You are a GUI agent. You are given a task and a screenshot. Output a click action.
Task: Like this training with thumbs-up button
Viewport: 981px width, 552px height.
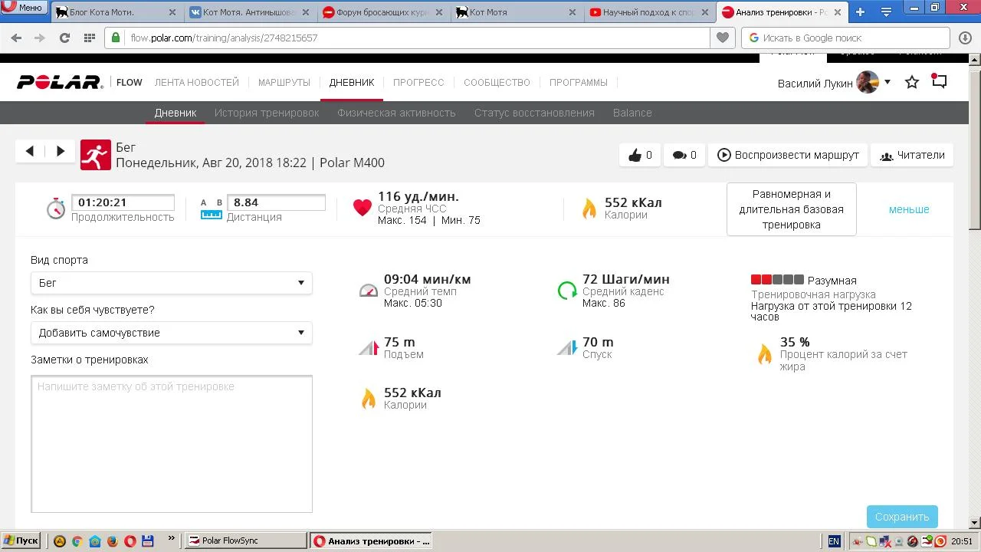pos(640,155)
